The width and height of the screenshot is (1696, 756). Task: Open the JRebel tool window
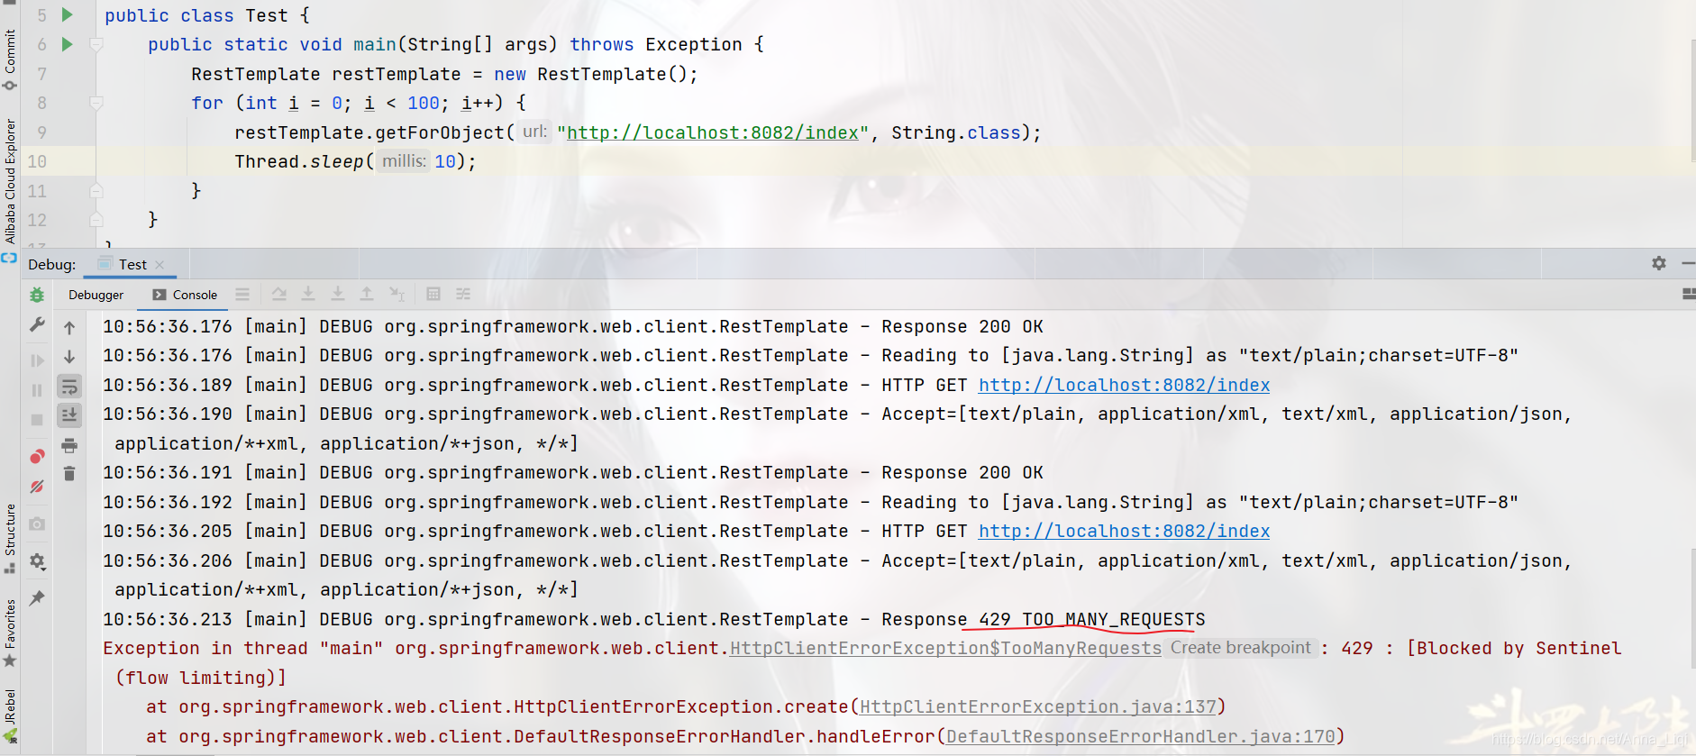[10, 715]
